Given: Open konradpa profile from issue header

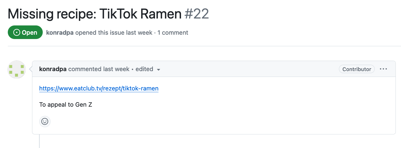Looking at the screenshot, I should coord(60,33).
